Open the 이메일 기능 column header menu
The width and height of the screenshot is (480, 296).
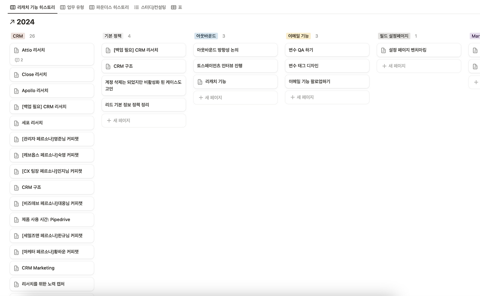pyautogui.click(x=298, y=36)
